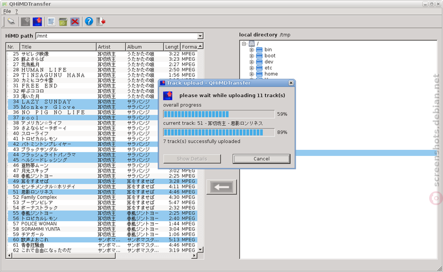Select the boot folder label in tree
The height and width of the screenshot is (272, 443).
tap(270, 56)
